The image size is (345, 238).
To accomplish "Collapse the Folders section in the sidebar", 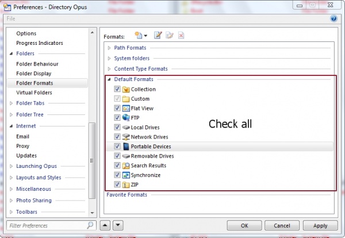I will (11, 53).
